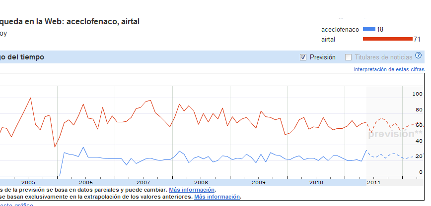This screenshot has height=206, width=431.
Task: Click the blue aceclofenaco legend bar
Action: (369, 30)
